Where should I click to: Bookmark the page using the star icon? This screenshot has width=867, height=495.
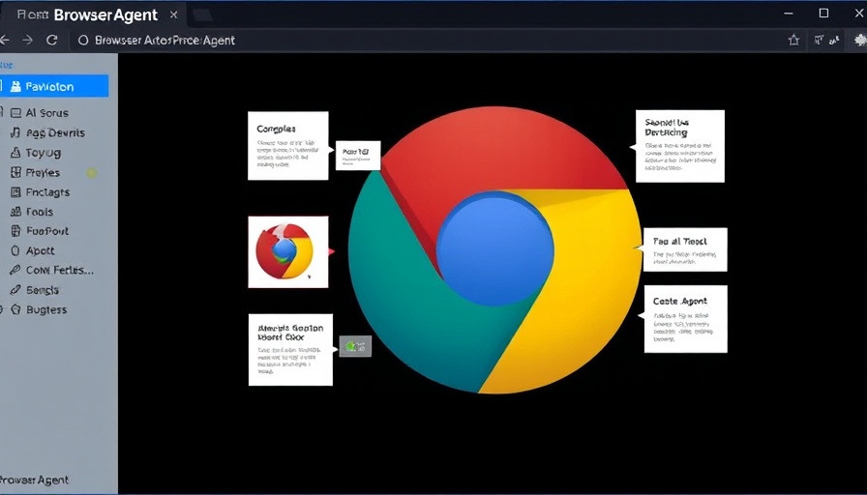794,40
